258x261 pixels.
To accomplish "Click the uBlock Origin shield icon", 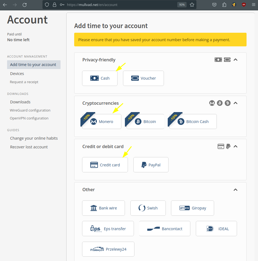I will pos(244,5).
